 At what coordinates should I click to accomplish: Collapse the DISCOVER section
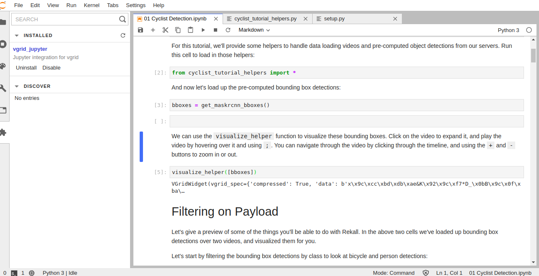[x=17, y=87]
